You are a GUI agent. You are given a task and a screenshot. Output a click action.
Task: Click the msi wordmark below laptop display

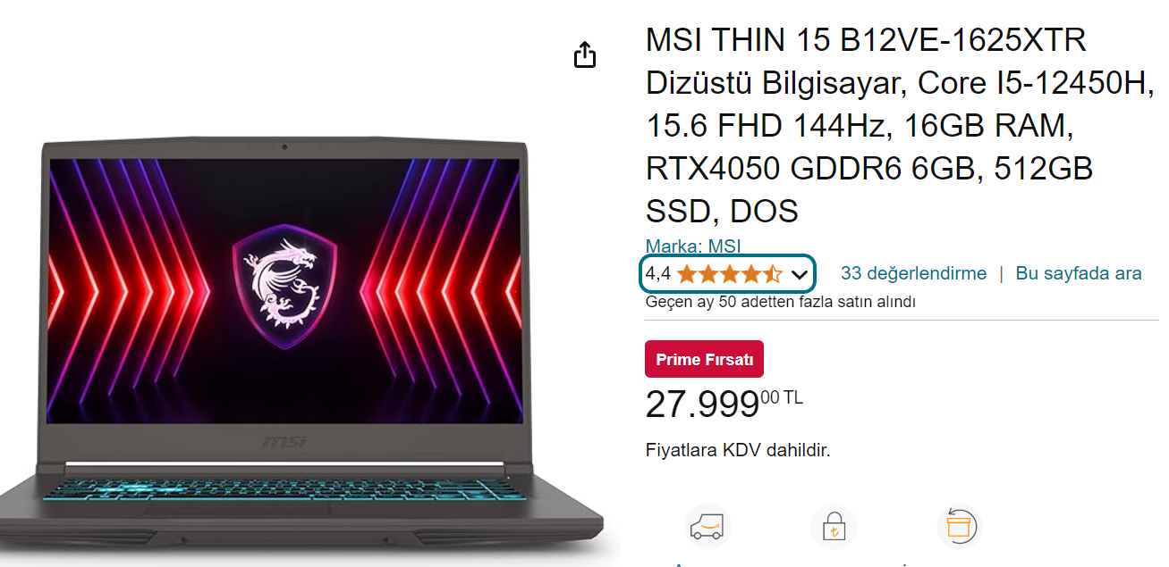[x=284, y=443]
